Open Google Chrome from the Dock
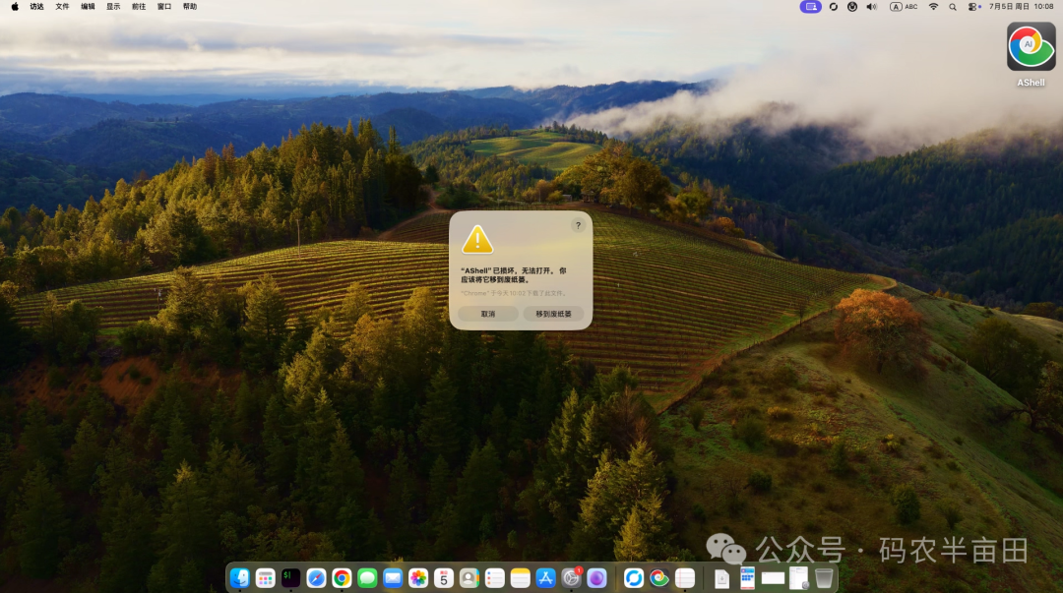Viewport: 1063px width, 593px height. [x=342, y=578]
